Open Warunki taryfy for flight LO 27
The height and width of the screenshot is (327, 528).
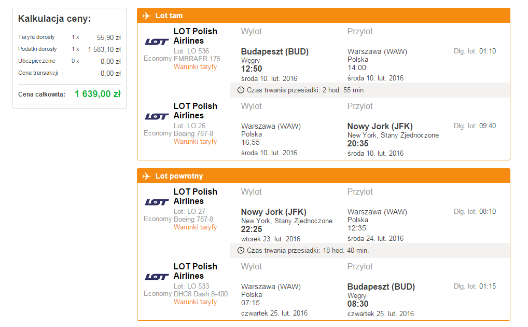[x=196, y=227]
